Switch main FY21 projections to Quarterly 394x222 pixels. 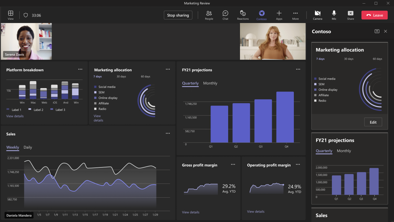tap(190, 84)
